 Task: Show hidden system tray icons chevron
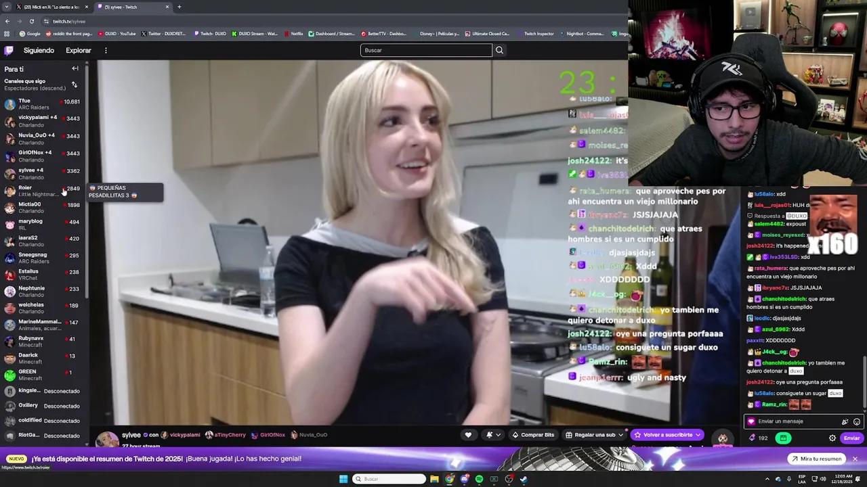(x=767, y=479)
